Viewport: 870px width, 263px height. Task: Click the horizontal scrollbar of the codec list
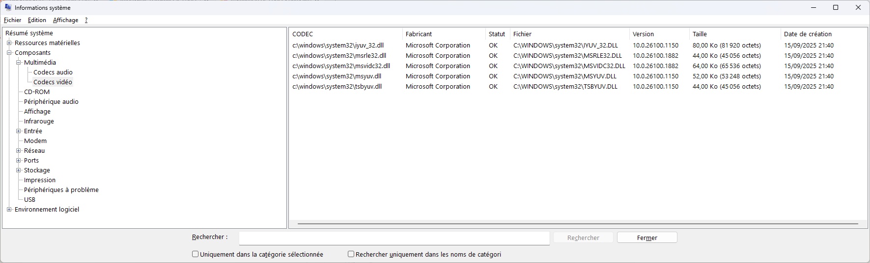click(578, 224)
